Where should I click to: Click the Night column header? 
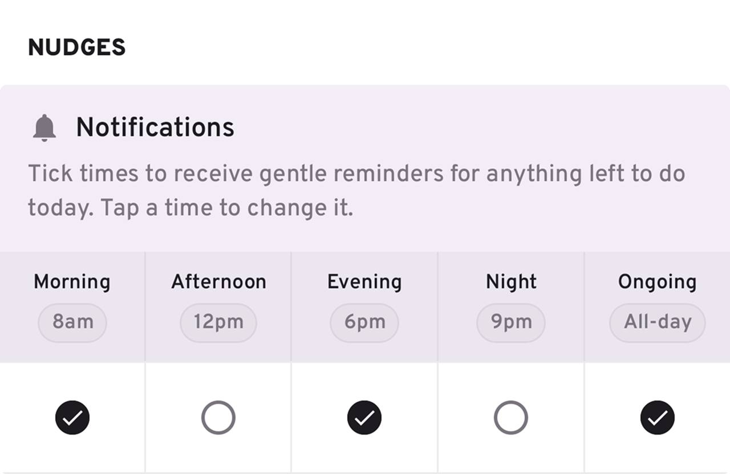point(510,281)
